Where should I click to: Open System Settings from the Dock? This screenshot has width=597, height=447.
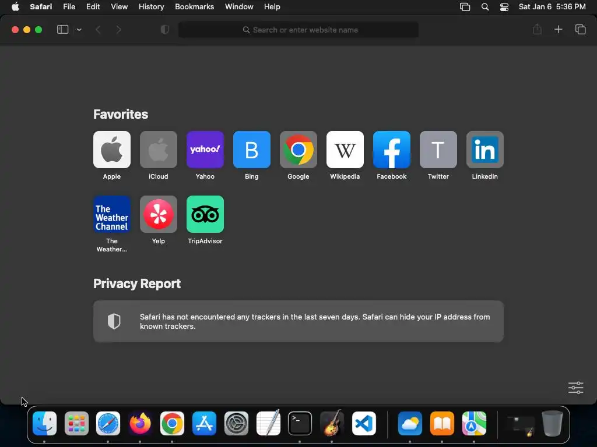[236, 424]
